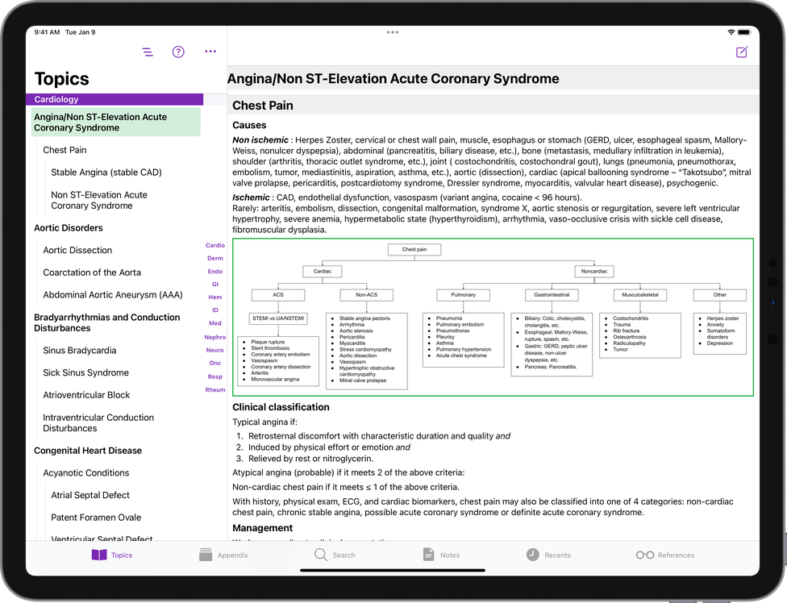
Task: Open Atrioventricular Block
Action: [86, 395]
